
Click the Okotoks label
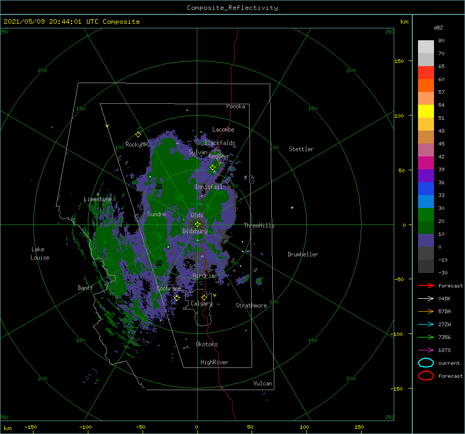pos(207,344)
